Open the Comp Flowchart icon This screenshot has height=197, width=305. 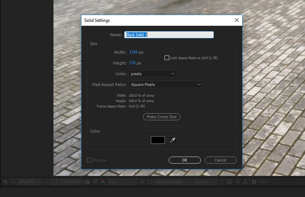pos(245,182)
